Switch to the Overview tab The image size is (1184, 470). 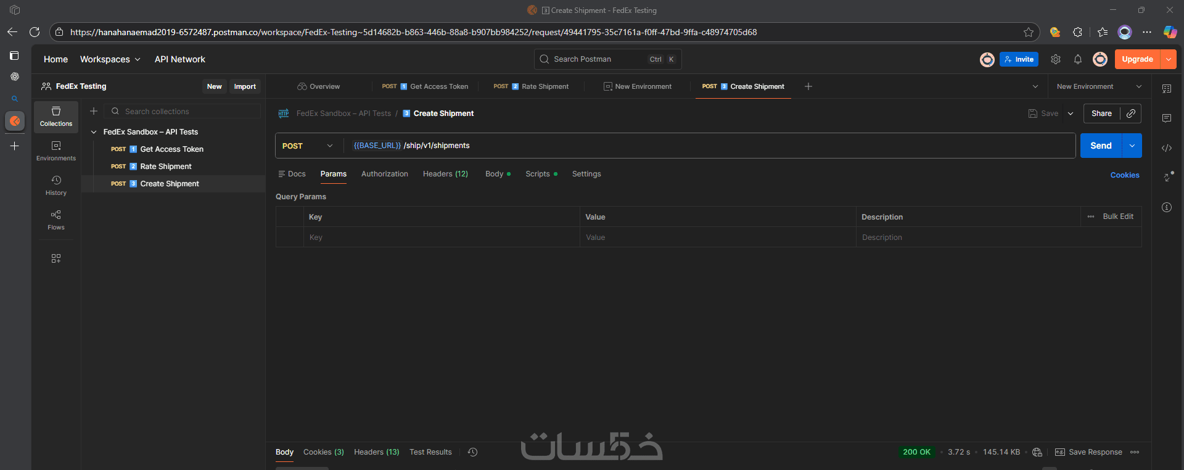(x=319, y=86)
